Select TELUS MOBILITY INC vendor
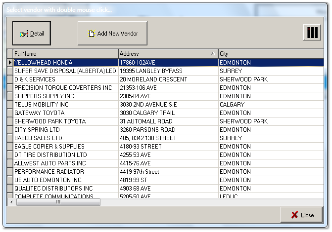 tap(65, 105)
